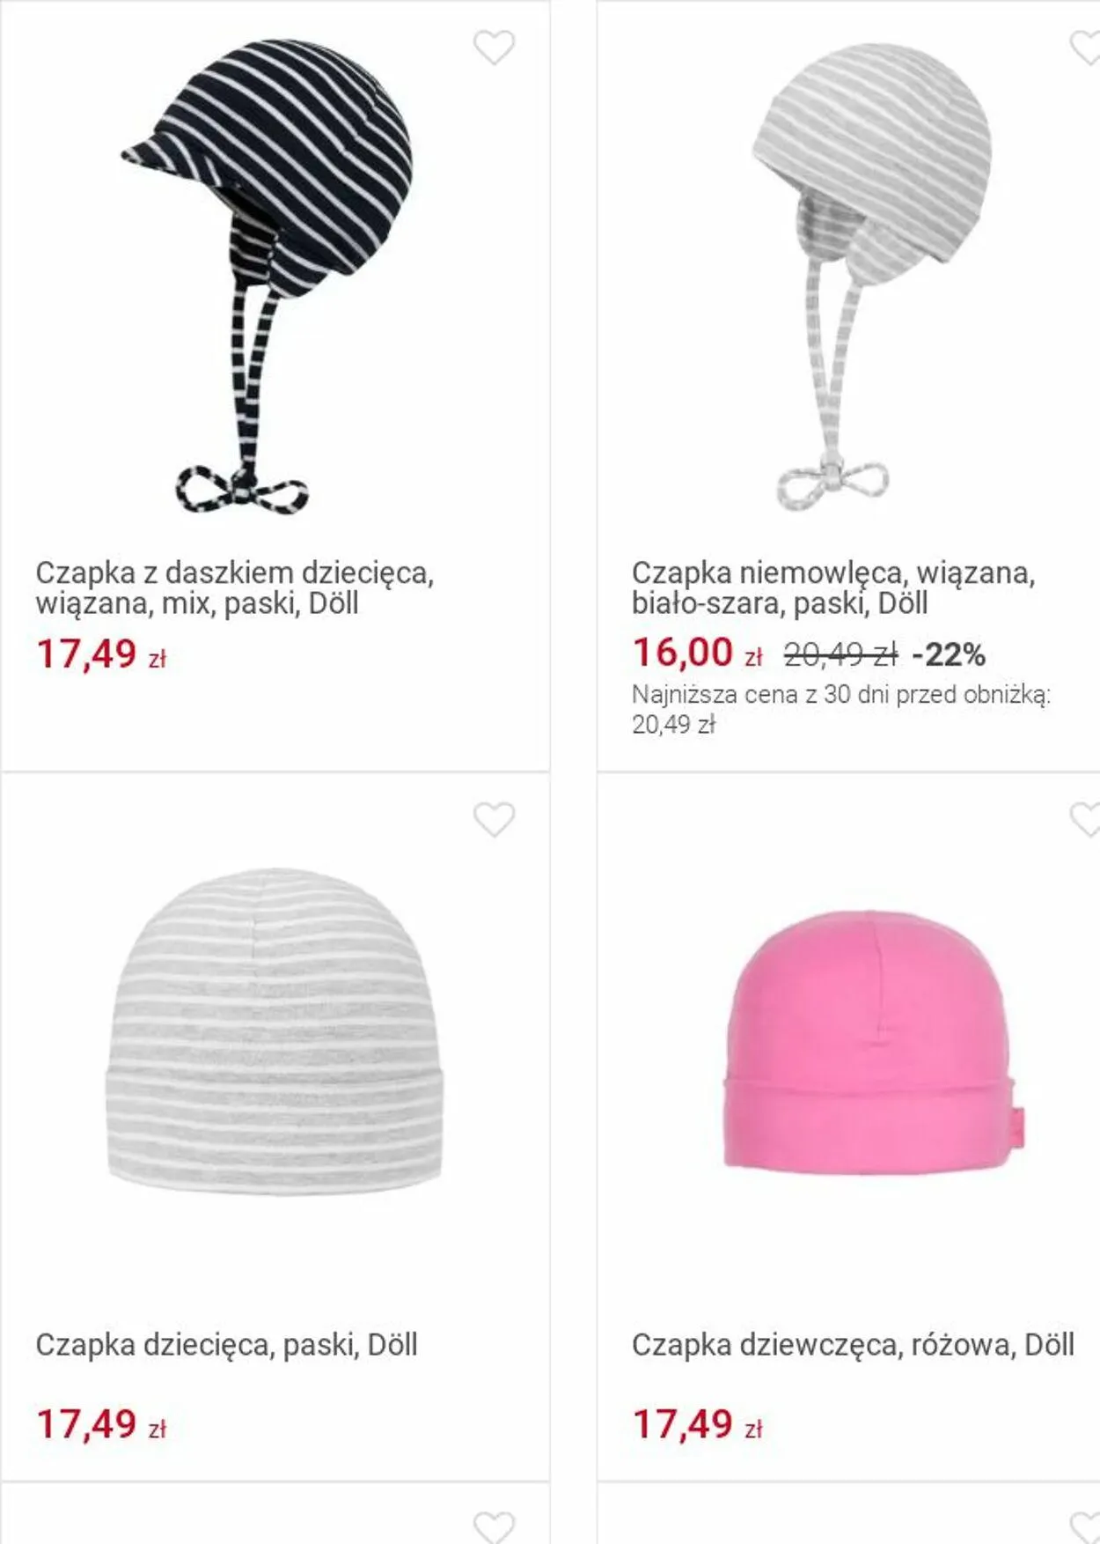The image size is (1100, 1544).
Task: Open 'Czapka niemowlęca, wiązana' product title
Action: (x=832, y=587)
